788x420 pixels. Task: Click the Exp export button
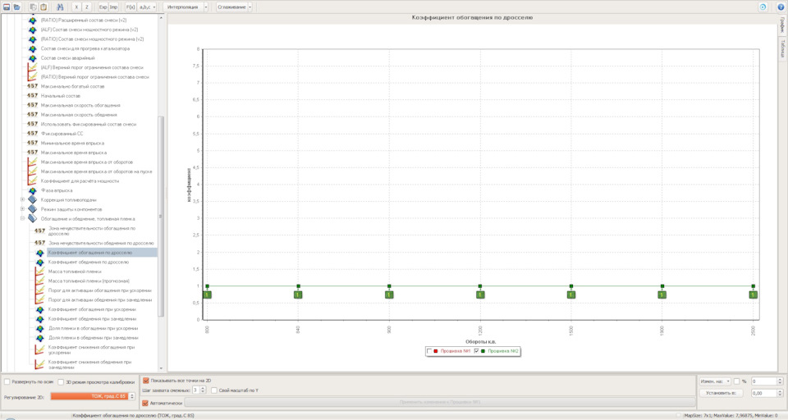[103, 7]
